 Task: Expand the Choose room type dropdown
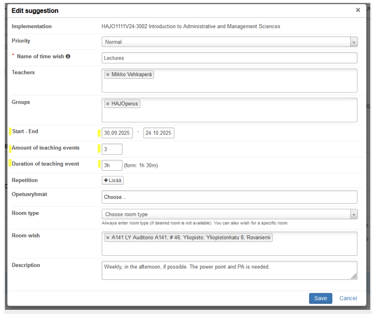pos(229,214)
